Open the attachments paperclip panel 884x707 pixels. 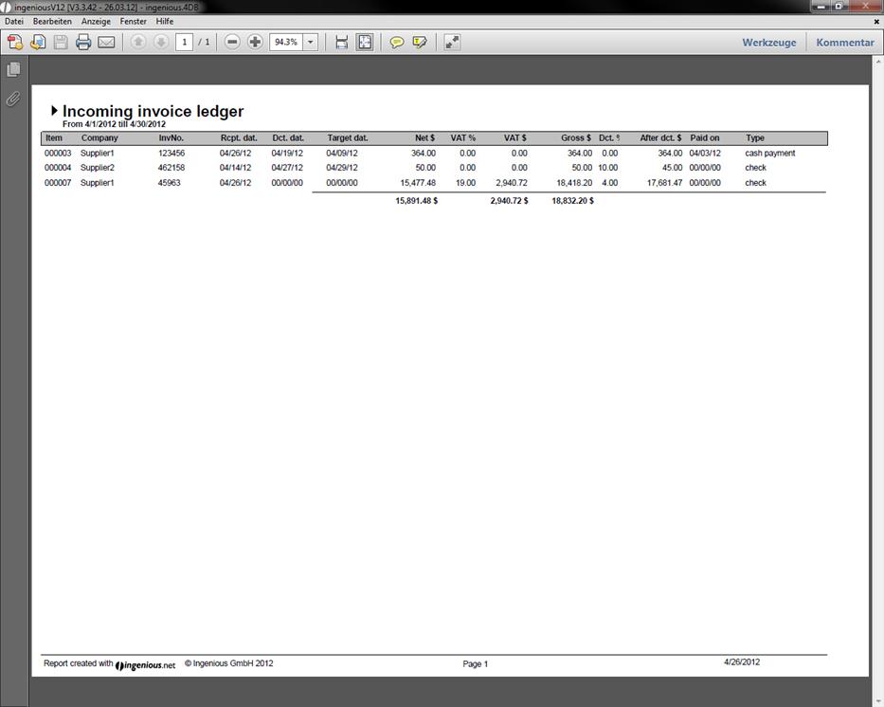pos(13,99)
